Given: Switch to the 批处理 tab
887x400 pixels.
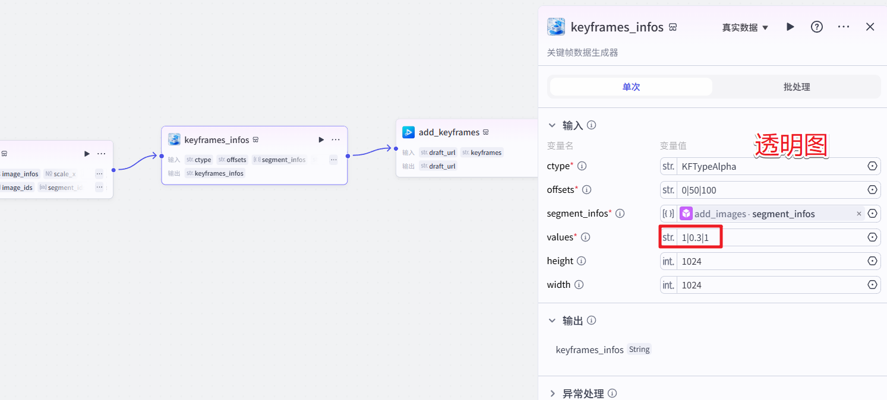Looking at the screenshot, I should 796,87.
